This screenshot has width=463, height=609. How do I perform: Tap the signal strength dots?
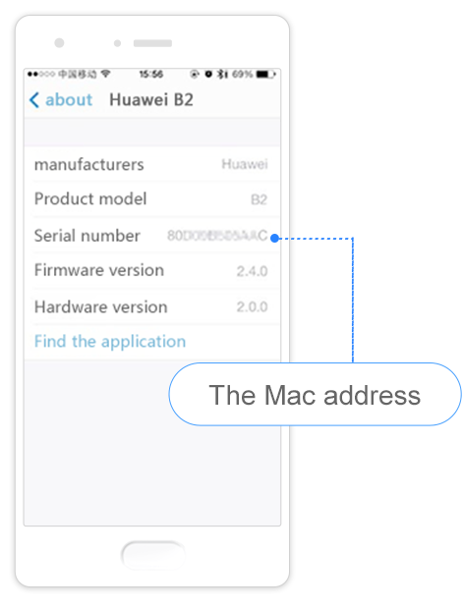pyautogui.click(x=41, y=74)
